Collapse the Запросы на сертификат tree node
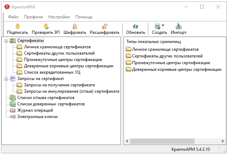The height and width of the screenshot is (154, 227). [6, 79]
